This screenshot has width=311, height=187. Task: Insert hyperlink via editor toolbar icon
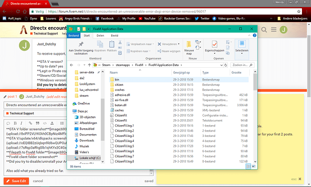[x=30, y=123]
